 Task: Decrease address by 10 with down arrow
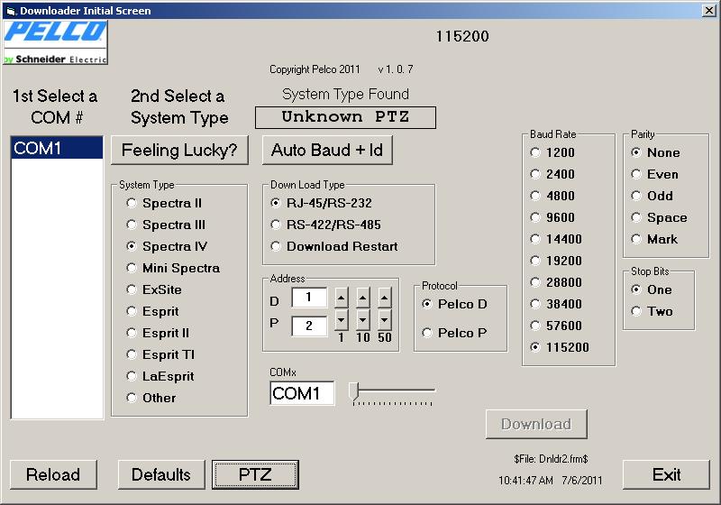(x=363, y=319)
